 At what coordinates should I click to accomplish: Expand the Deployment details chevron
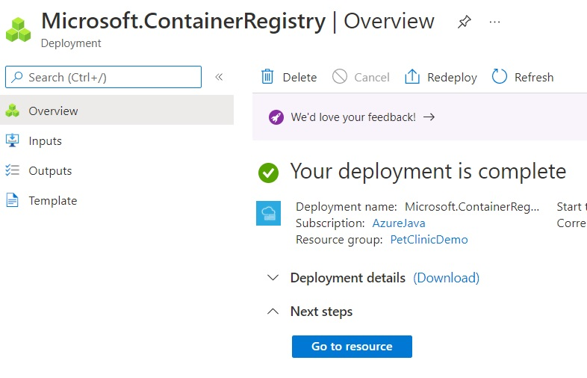point(273,278)
